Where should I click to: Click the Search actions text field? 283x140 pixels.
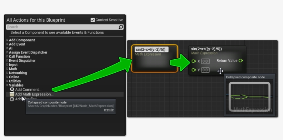tap(62, 27)
